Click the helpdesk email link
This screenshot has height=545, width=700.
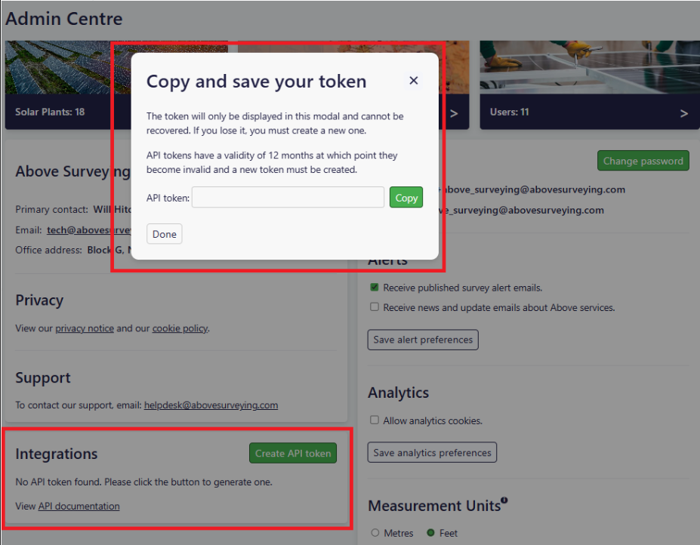pyautogui.click(x=211, y=405)
